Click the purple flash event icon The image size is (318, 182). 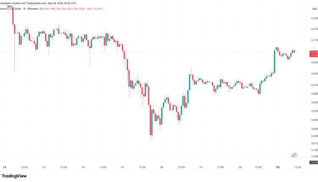click(x=294, y=155)
